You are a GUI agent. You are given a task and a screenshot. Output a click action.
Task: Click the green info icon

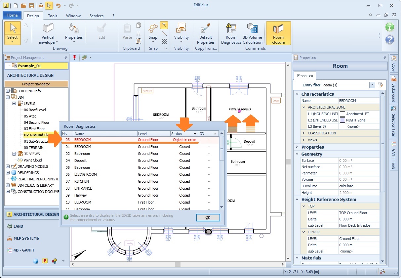[390, 27]
